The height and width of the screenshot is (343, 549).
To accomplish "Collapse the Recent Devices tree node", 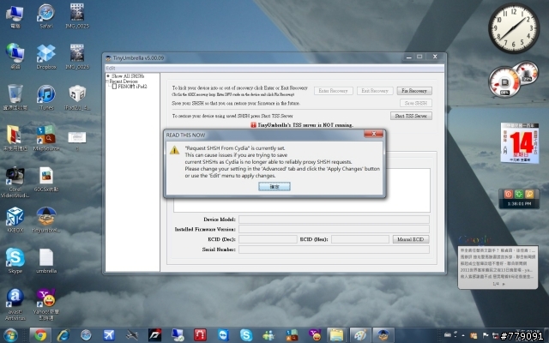I will pos(107,81).
